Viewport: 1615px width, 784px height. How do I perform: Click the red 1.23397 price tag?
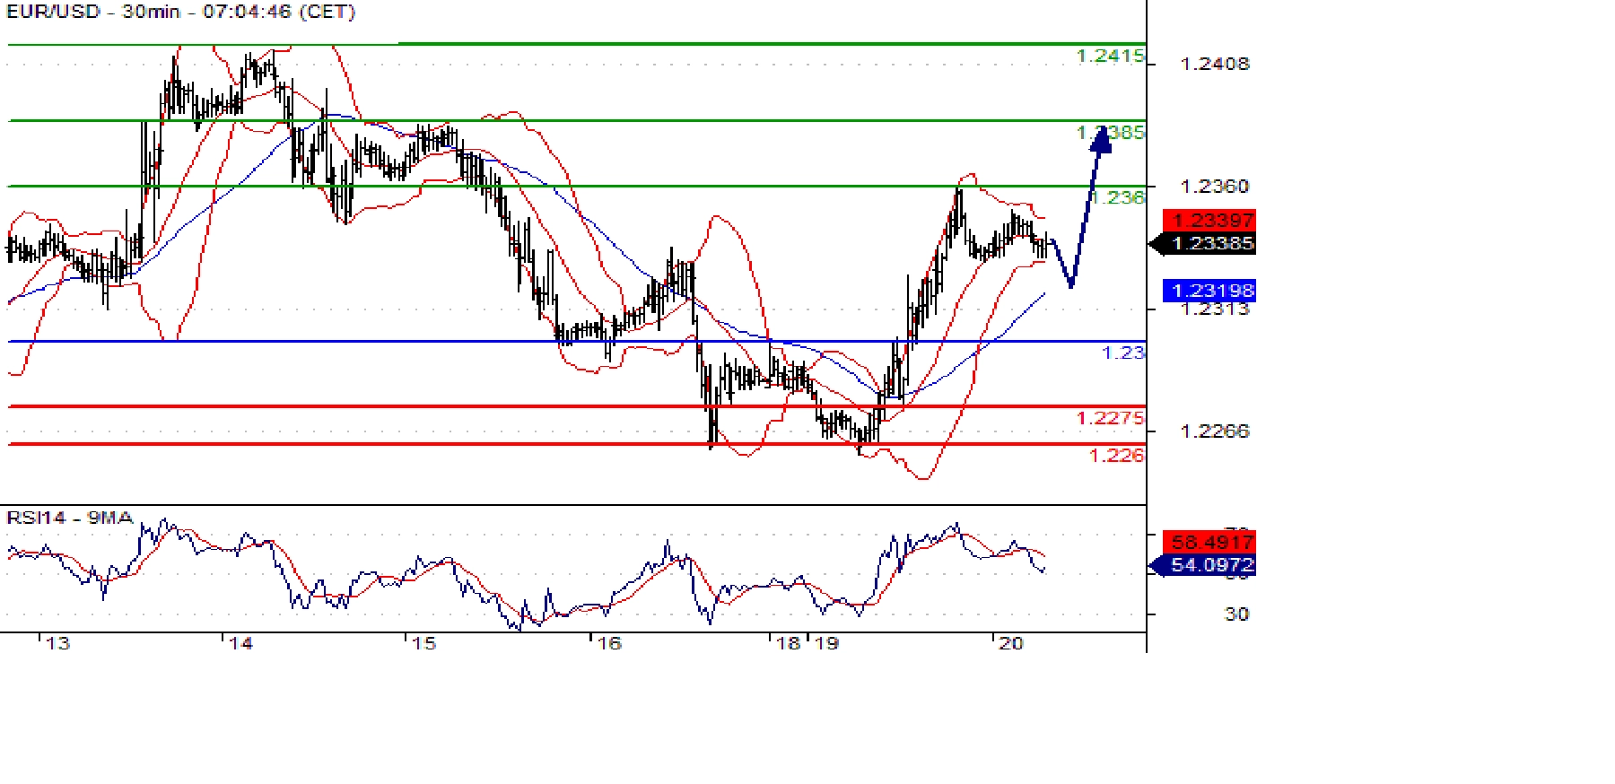pos(1210,220)
